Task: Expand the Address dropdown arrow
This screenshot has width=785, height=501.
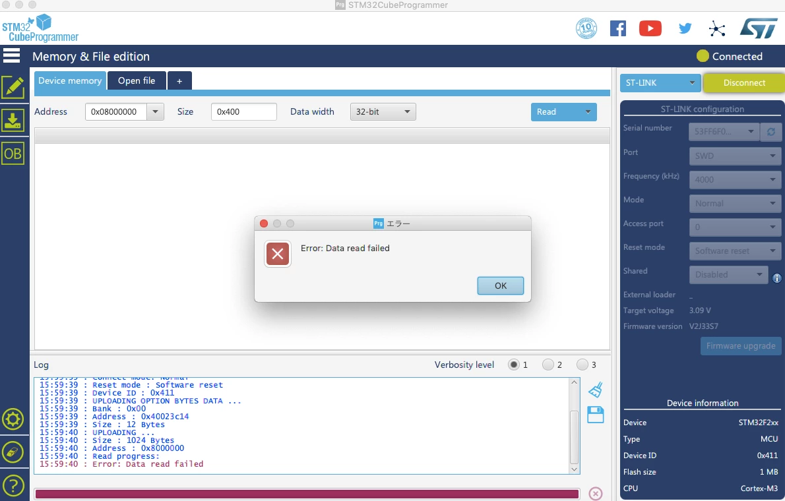Action: (x=155, y=111)
